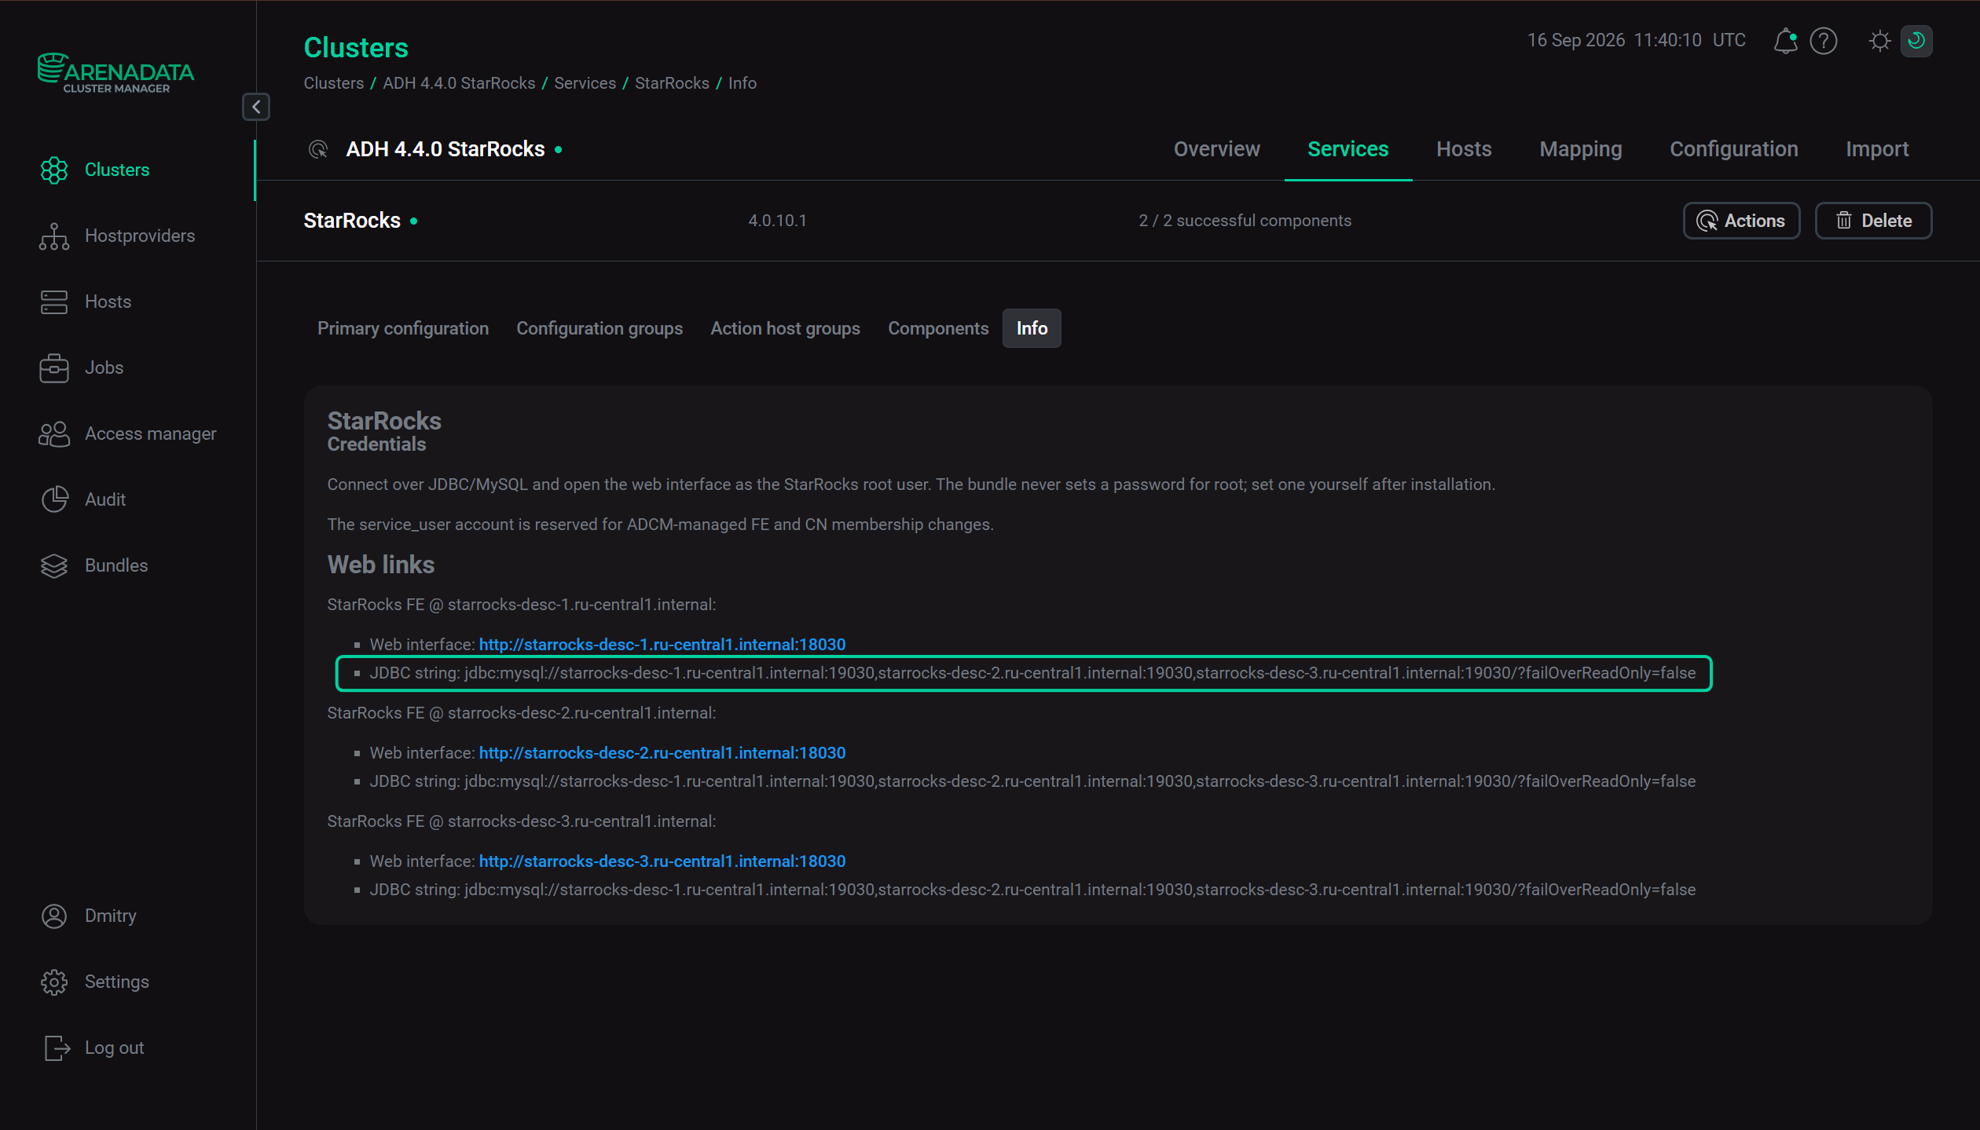Open the notifications bell

coord(1785,40)
